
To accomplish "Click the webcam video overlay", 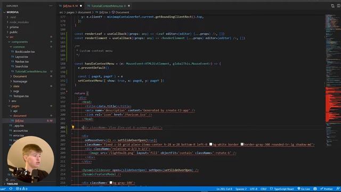I will click(30, 159).
